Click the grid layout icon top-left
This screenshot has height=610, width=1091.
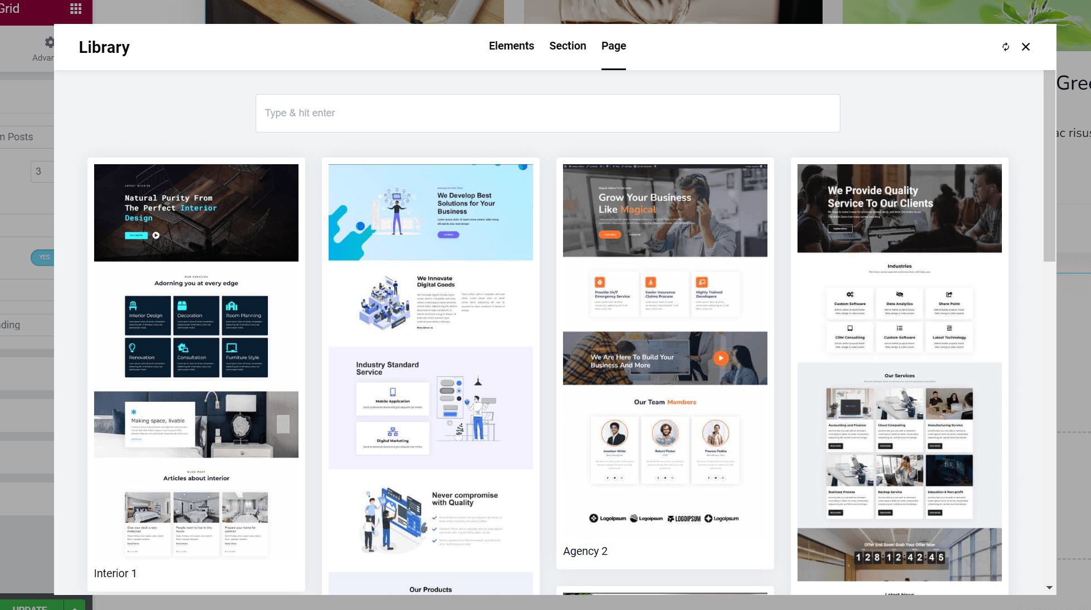[76, 8]
